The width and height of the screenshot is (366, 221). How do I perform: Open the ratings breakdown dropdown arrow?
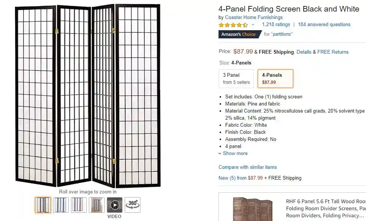(253, 25)
